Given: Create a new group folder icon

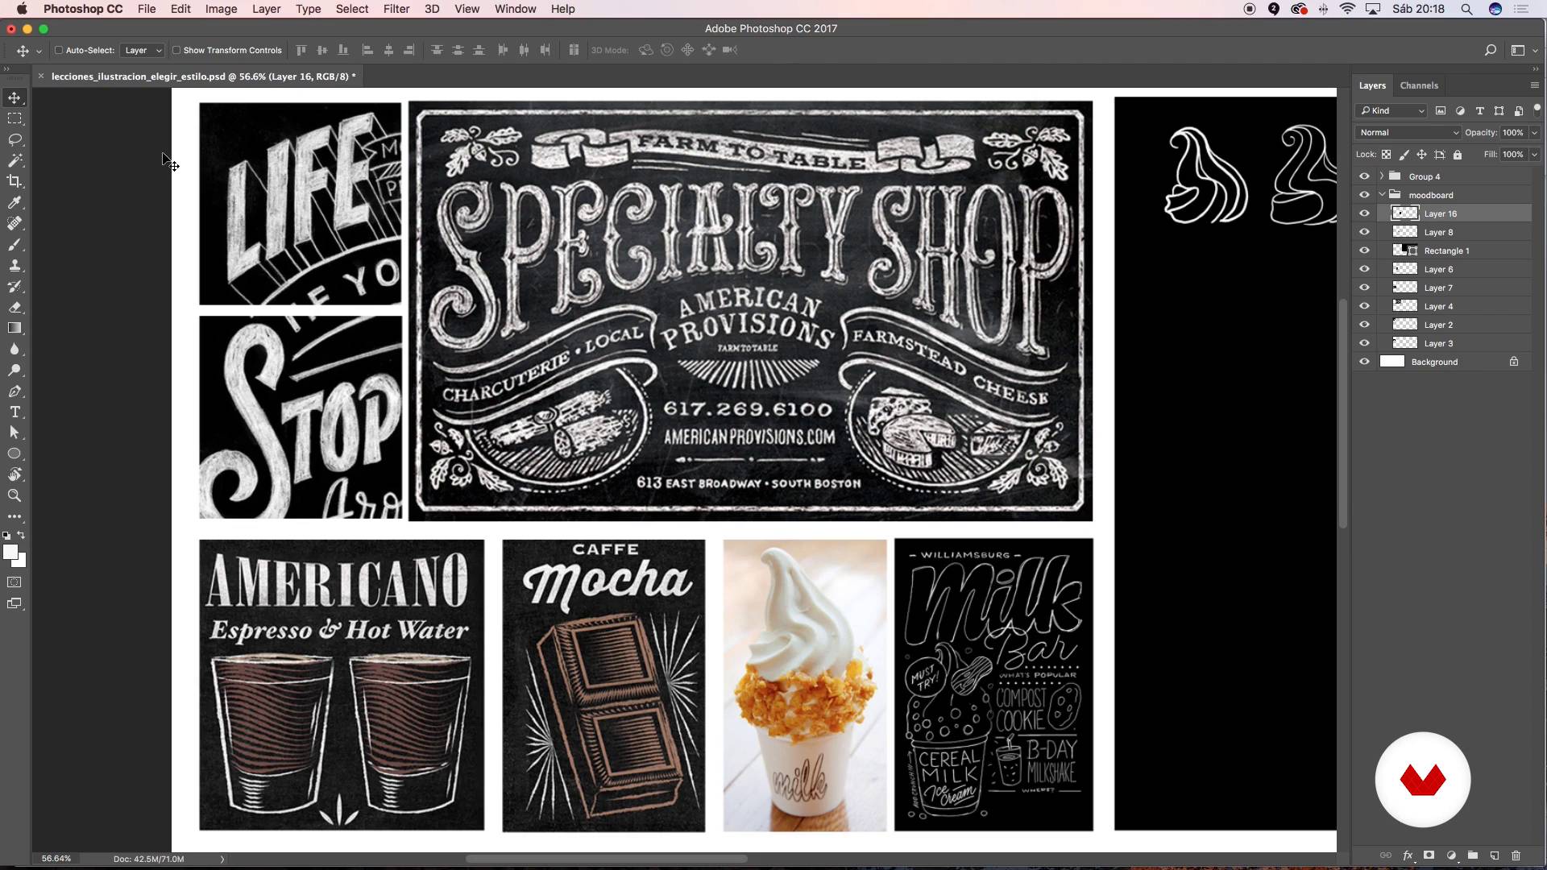Looking at the screenshot, I should (1472, 855).
